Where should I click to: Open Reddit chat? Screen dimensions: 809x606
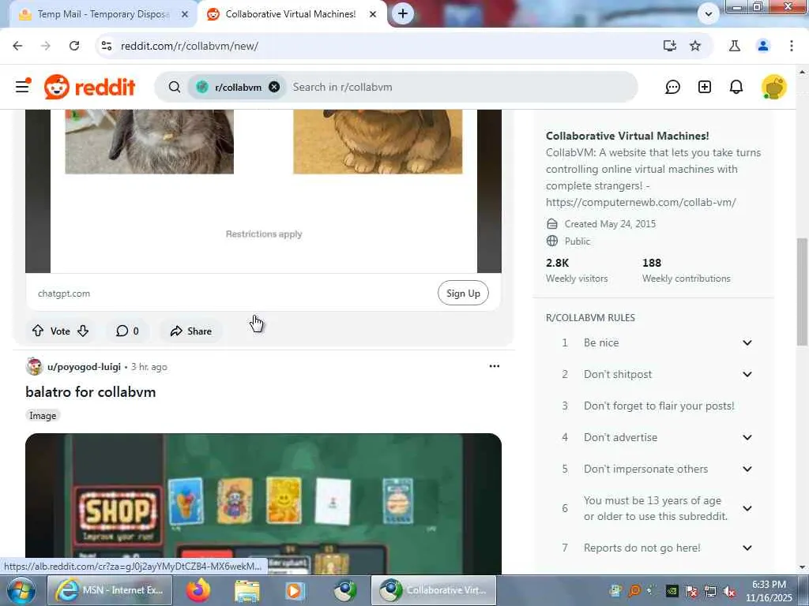(x=672, y=87)
